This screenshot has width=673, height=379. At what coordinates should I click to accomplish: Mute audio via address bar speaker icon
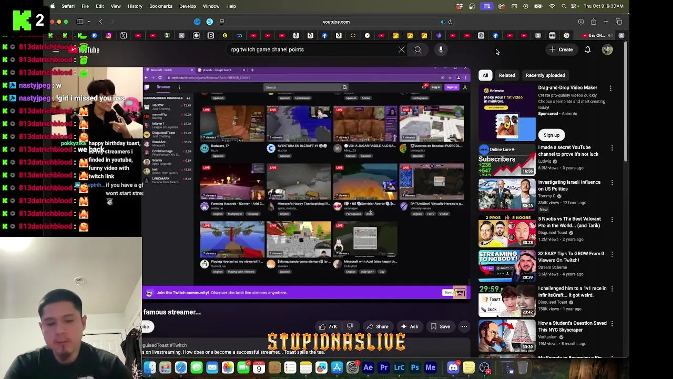tap(443, 22)
